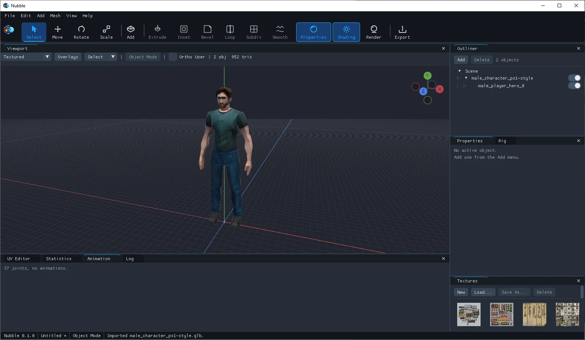Click Delete in the Outliner
This screenshot has height=340, width=585.
tap(482, 60)
